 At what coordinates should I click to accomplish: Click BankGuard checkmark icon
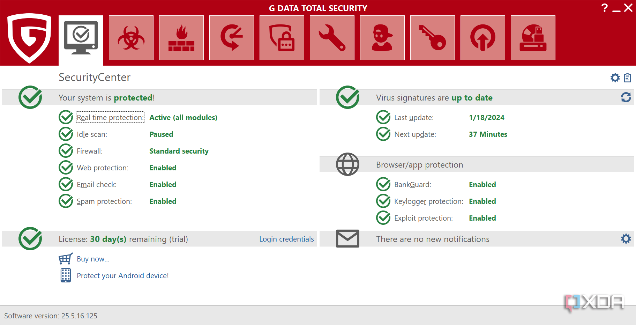(x=383, y=184)
